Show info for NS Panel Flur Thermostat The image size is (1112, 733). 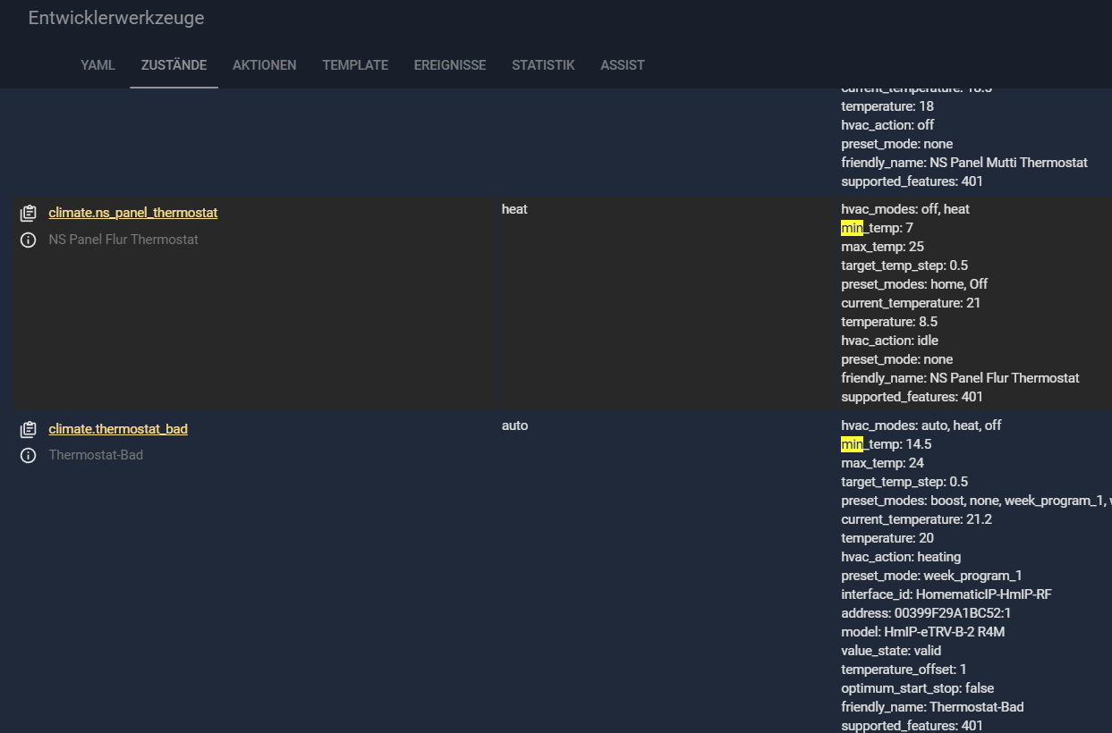pos(29,240)
